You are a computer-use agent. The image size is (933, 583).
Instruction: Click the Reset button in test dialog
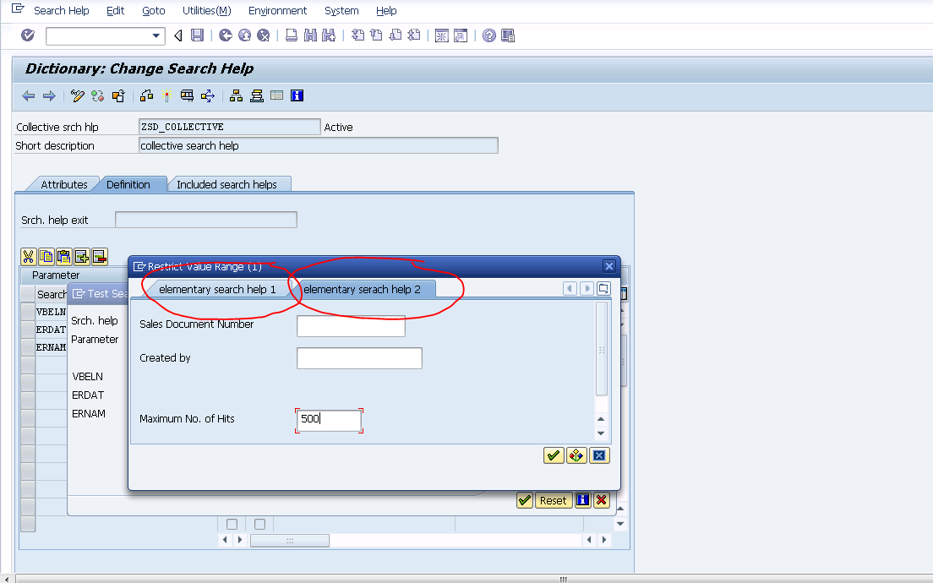tap(554, 500)
